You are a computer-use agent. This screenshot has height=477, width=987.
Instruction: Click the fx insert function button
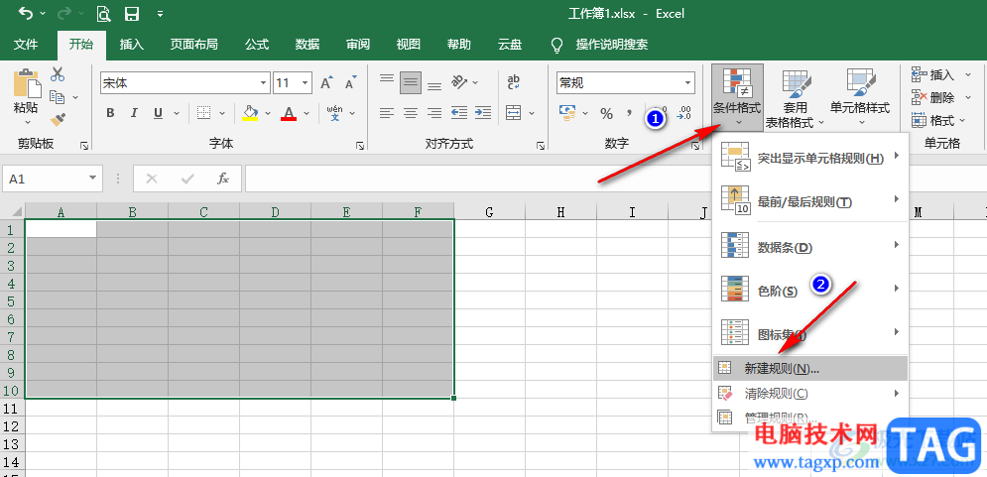point(223,179)
